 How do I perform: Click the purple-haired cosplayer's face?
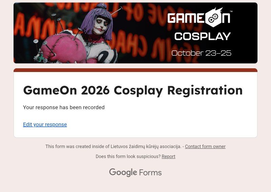click(x=101, y=26)
